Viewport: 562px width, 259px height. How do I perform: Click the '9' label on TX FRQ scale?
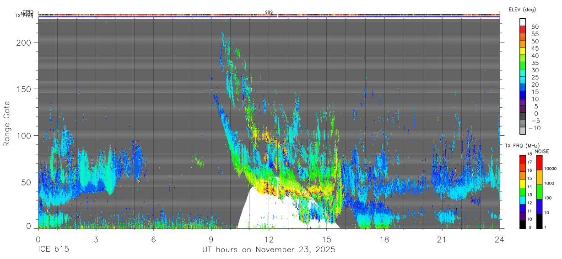530,227
